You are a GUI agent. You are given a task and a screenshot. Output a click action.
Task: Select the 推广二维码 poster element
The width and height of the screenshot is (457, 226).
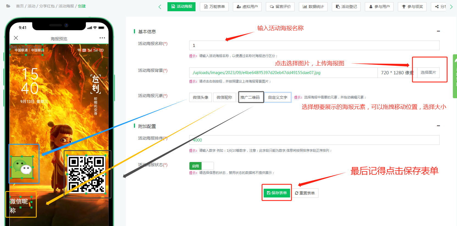pyautogui.click(x=250, y=97)
